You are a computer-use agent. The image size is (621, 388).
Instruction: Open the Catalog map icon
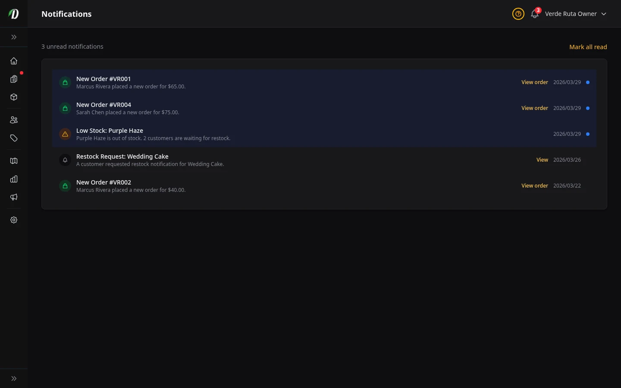(x=14, y=161)
